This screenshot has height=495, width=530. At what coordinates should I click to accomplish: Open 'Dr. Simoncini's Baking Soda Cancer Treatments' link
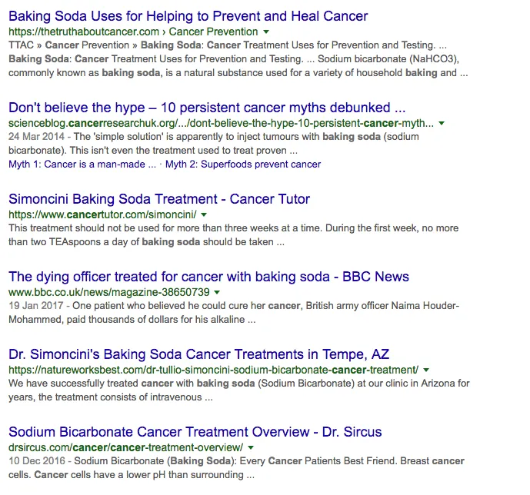pos(198,354)
